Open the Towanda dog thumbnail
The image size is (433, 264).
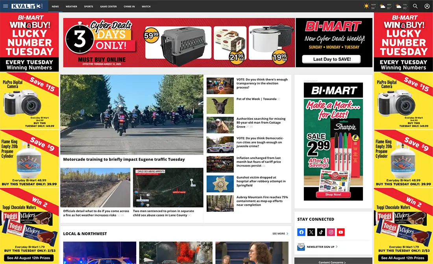220,106
